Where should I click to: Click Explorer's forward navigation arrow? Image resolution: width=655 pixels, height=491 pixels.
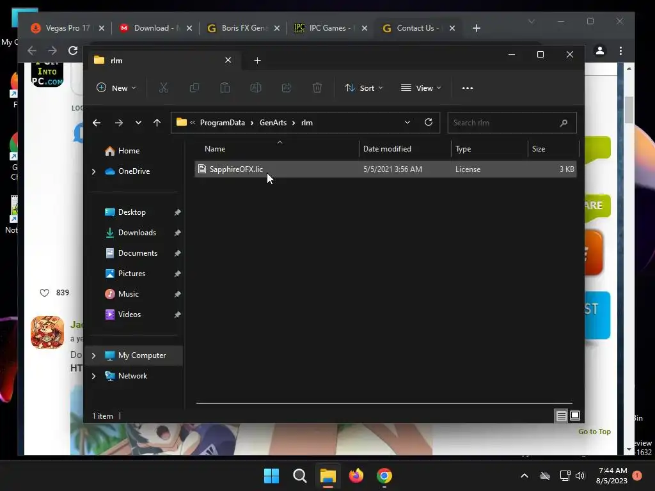tap(118, 123)
